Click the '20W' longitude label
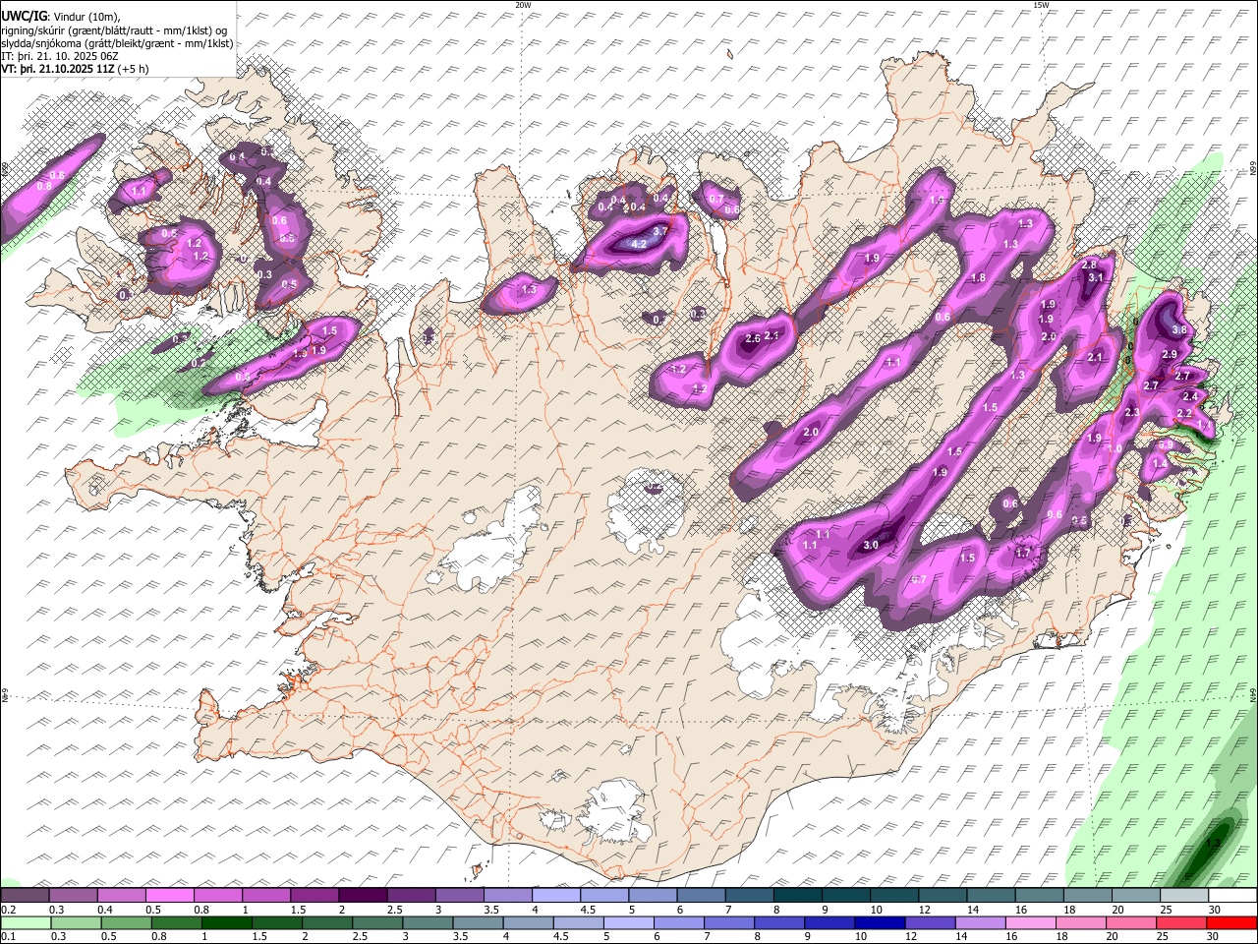The width and height of the screenshot is (1258, 944). [523, 5]
